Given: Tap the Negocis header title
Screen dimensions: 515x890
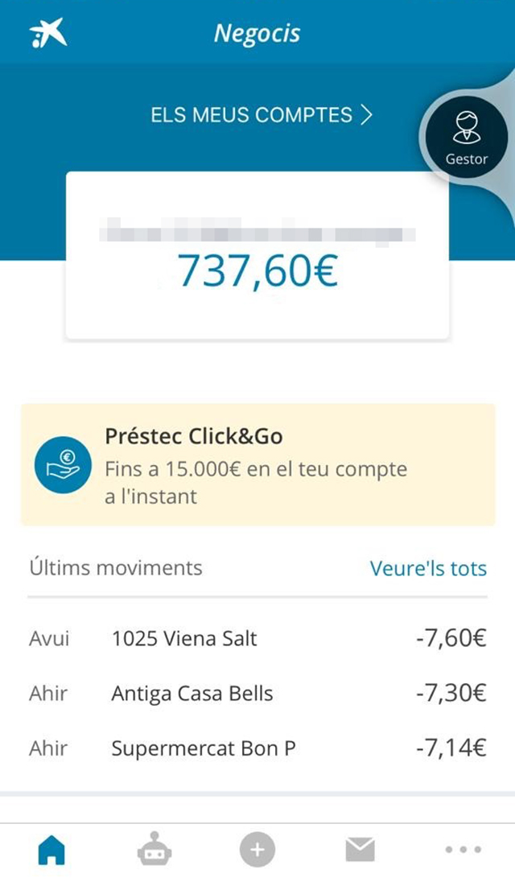Looking at the screenshot, I should [x=257, y=34].
